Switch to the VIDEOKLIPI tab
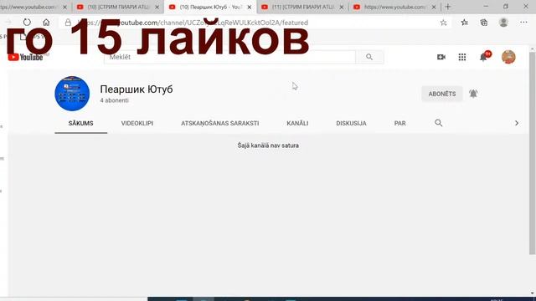The image size is (536, 301). [137, 123]
